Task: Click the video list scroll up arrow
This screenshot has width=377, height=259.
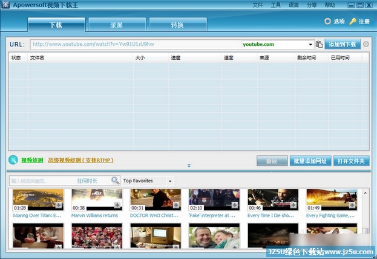Action: (366, 193)
